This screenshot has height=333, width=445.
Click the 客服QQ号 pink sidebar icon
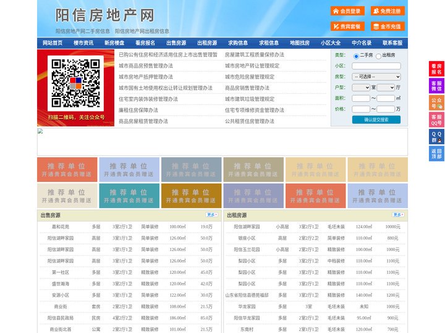(x=436, y=120)
